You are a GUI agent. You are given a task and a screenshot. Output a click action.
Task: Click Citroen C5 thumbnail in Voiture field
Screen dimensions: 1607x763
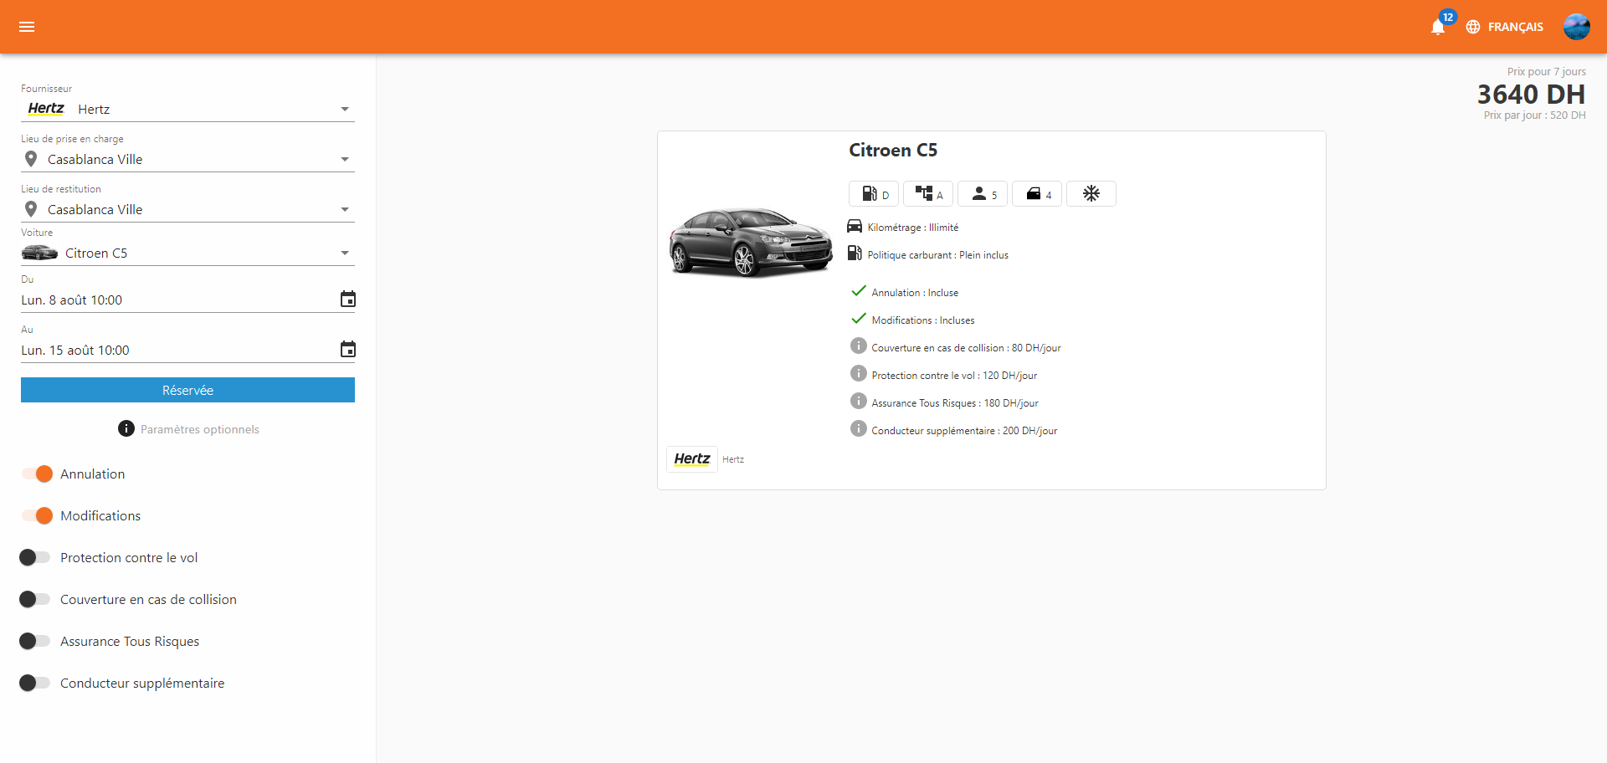coord(39,253)
